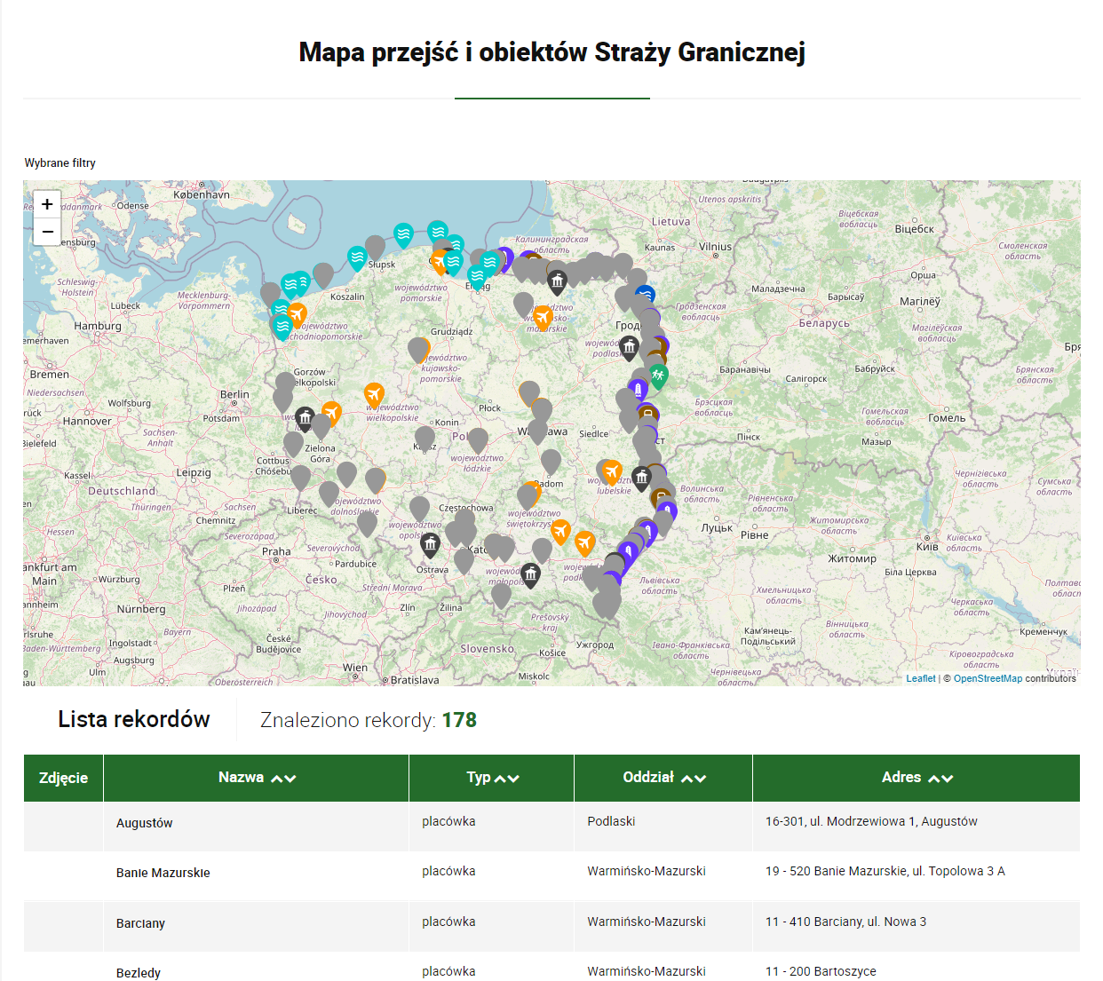Click dark building marker in podlaskie region
The height and width of the screenshot is (981, 1103).
click(629, 346)
